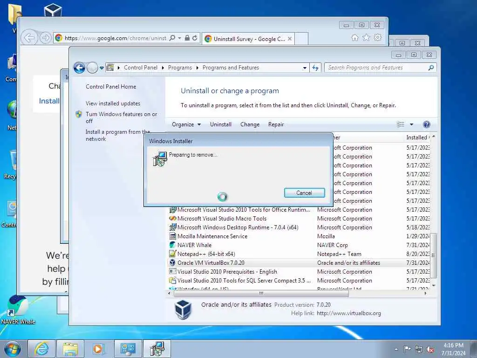Click the search magnifier icon in Control Panel
The height and width of the screenshot is (358, 477).
coord(431,68)
